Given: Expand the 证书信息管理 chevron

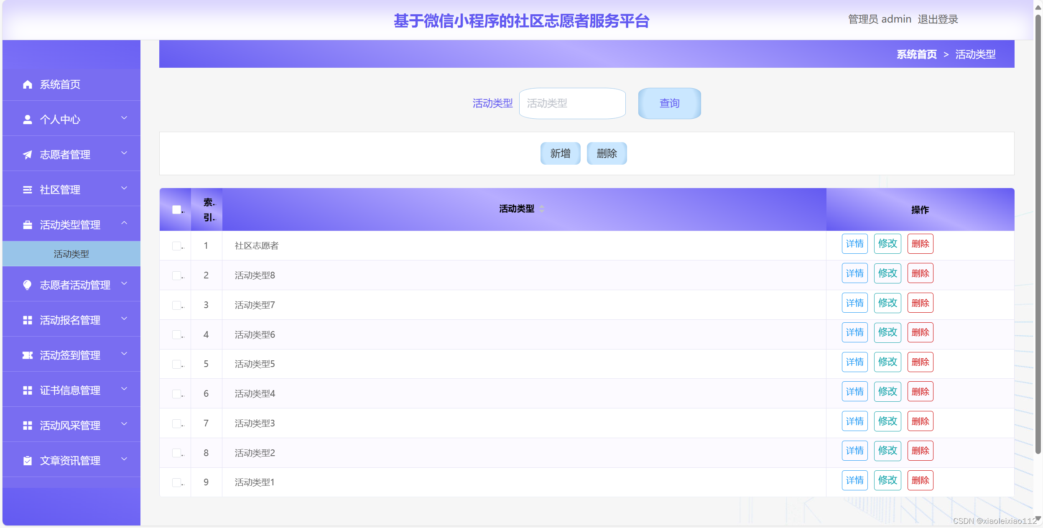Looking at the screenshot, I should 124,389.
